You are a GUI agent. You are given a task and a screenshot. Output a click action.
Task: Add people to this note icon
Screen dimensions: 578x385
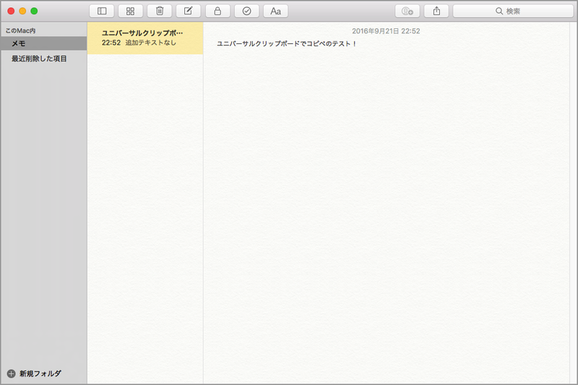[x=407, y=11]
